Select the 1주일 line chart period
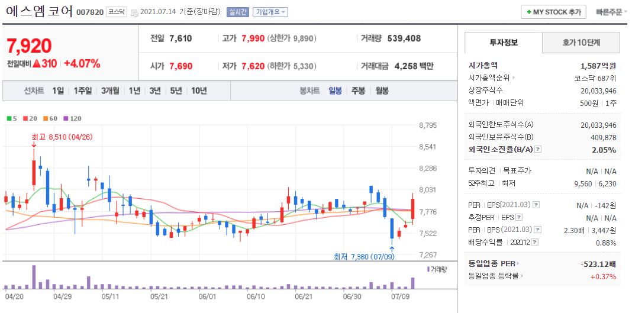This screenshot has width=632, height=313. pyautogui.click(x=82, y=91)
